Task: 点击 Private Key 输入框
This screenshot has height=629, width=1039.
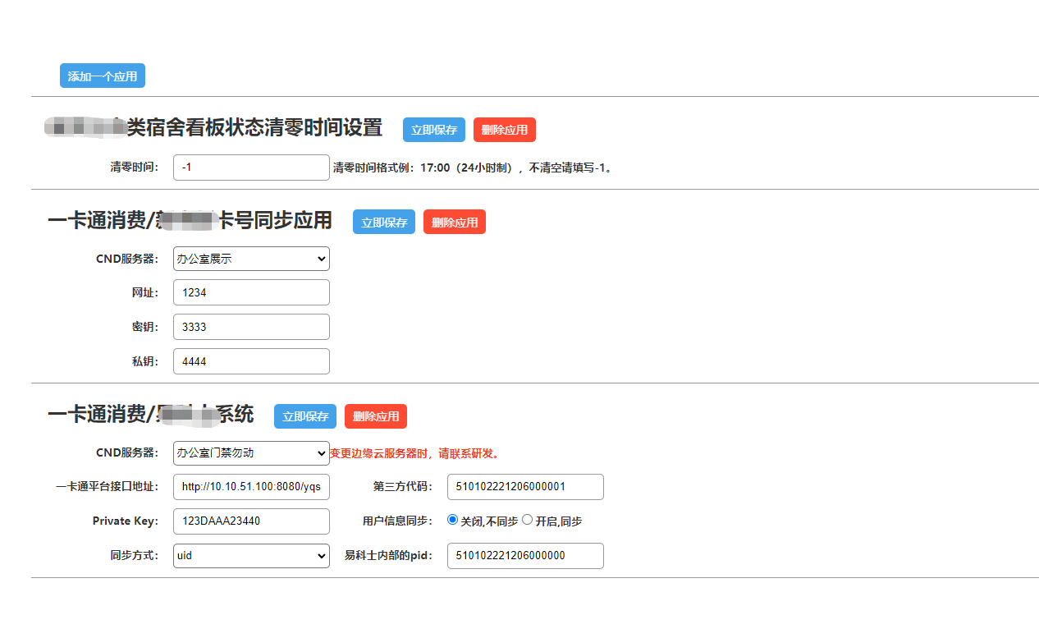Action: coord(251,521)
